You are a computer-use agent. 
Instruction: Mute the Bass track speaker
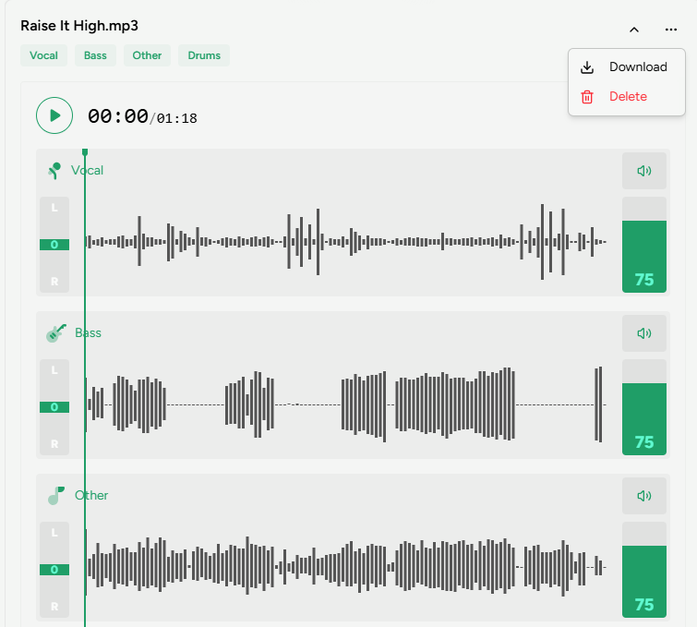point(643,333)
